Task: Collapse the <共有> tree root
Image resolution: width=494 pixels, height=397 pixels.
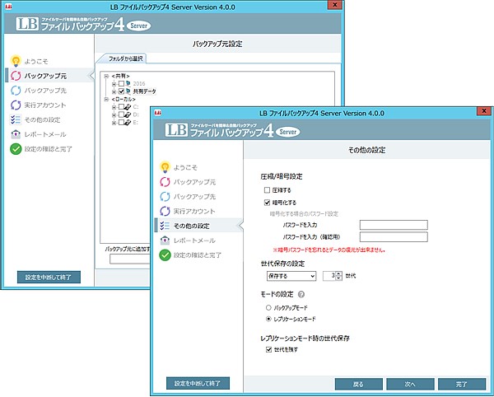Action: point(106,75)
